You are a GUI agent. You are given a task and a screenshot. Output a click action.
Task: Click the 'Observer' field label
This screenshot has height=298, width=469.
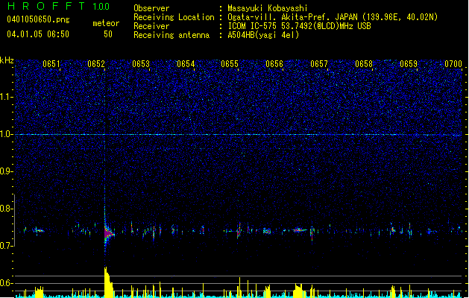[x=151, y=8]
